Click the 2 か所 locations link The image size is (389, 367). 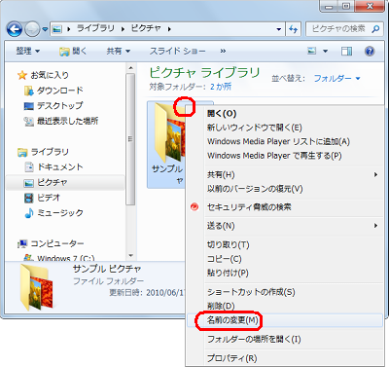tap(221, 87)
